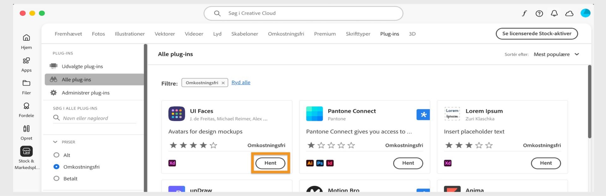Click the Xd badge on UI Faces
606x196 pixels.
point(172,163)
